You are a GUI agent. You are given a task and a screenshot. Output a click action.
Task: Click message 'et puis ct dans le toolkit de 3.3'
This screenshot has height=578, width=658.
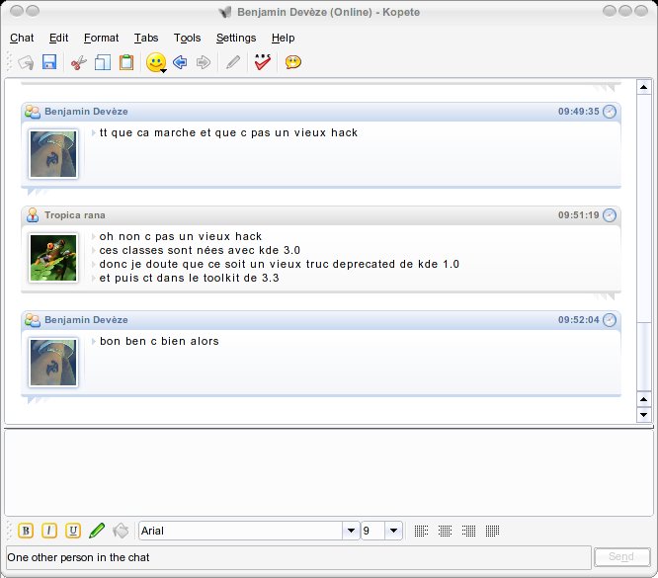pyautogui.click(x=190, y=278)
